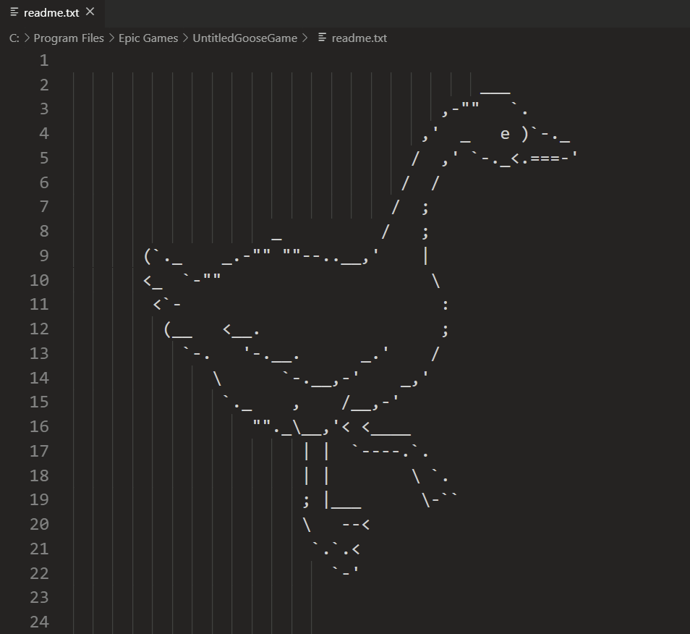Select line number 12 in the gutter

click(x=39, y=329)
